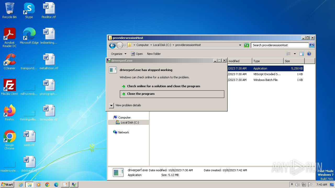The width and height of the screenshot is (335, 188).
Task: Click providersessionHost breadcrumb segment
Action: click(188, 45)
